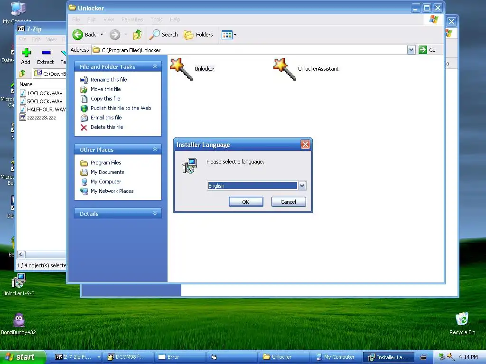The height and width of the screenshot is (364, 486).
Task: Click Rename this file link
Action: coord(109,80)
